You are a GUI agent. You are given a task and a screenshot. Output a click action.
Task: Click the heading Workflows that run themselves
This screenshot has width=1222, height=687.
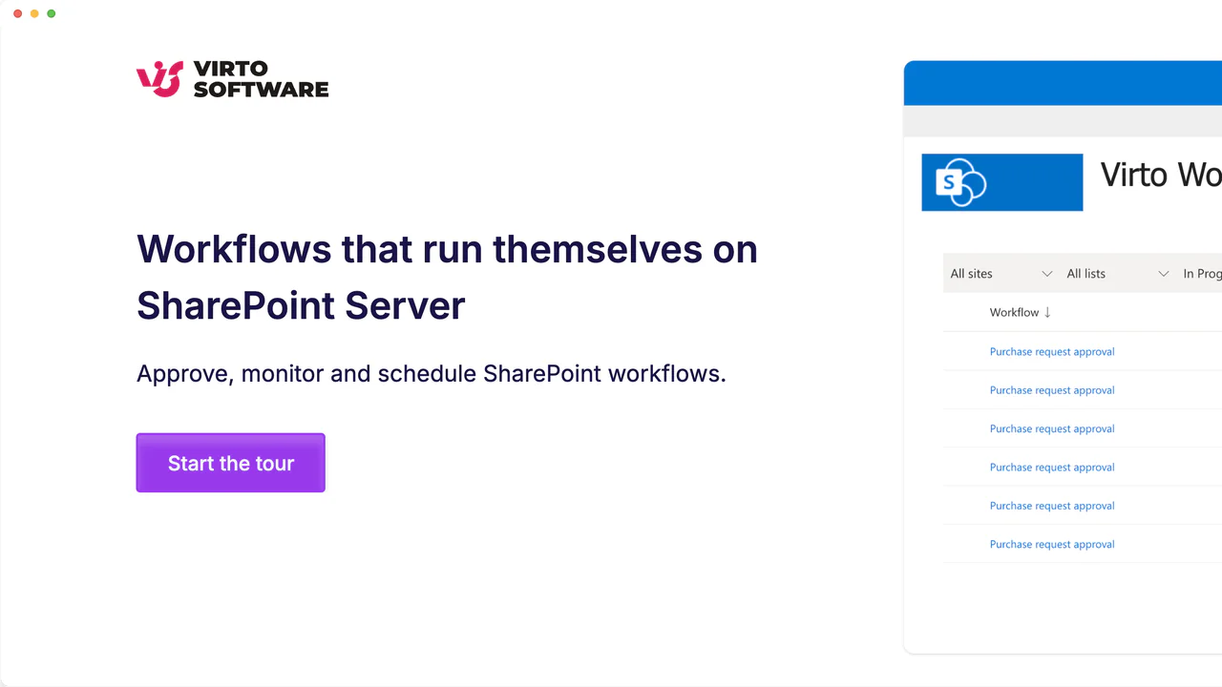pos(447,277)
